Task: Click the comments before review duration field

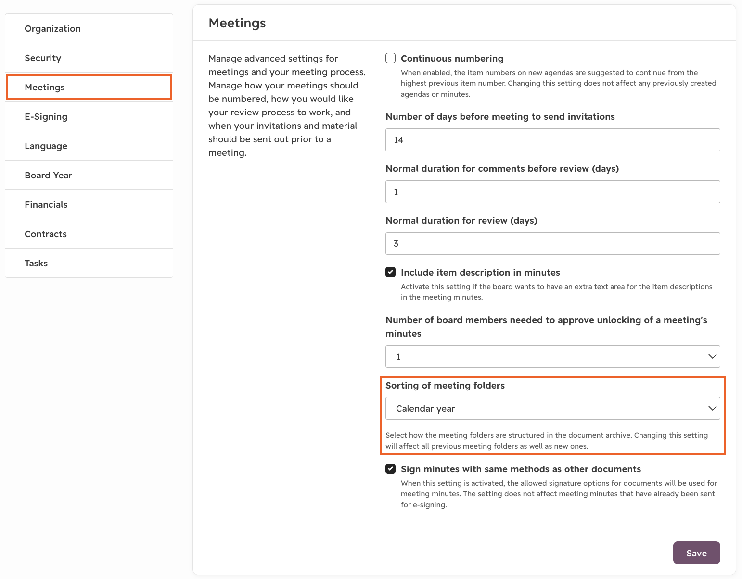Action: pyautogui.click(x=553, y=192)
